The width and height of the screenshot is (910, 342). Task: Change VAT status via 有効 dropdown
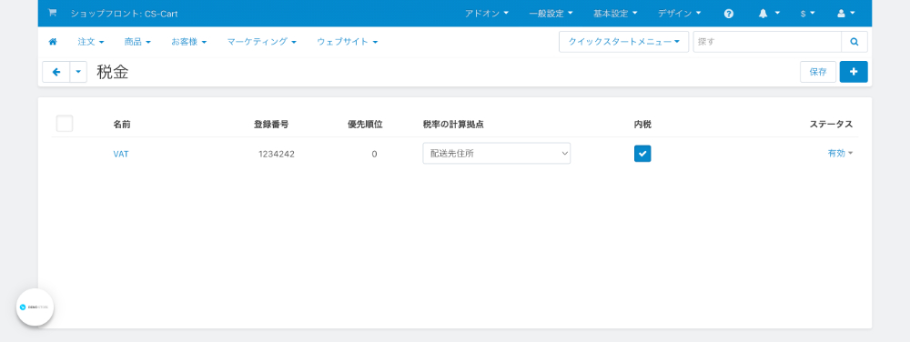pos(840,153)
